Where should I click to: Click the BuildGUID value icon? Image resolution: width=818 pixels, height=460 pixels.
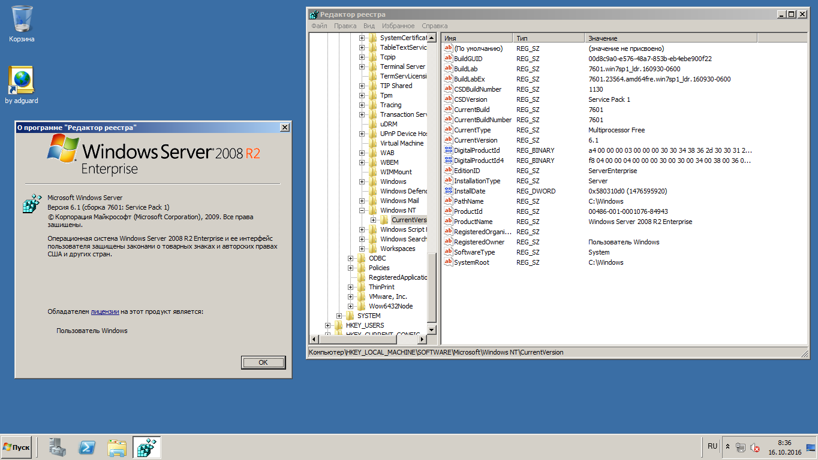[x=449, y=59]
